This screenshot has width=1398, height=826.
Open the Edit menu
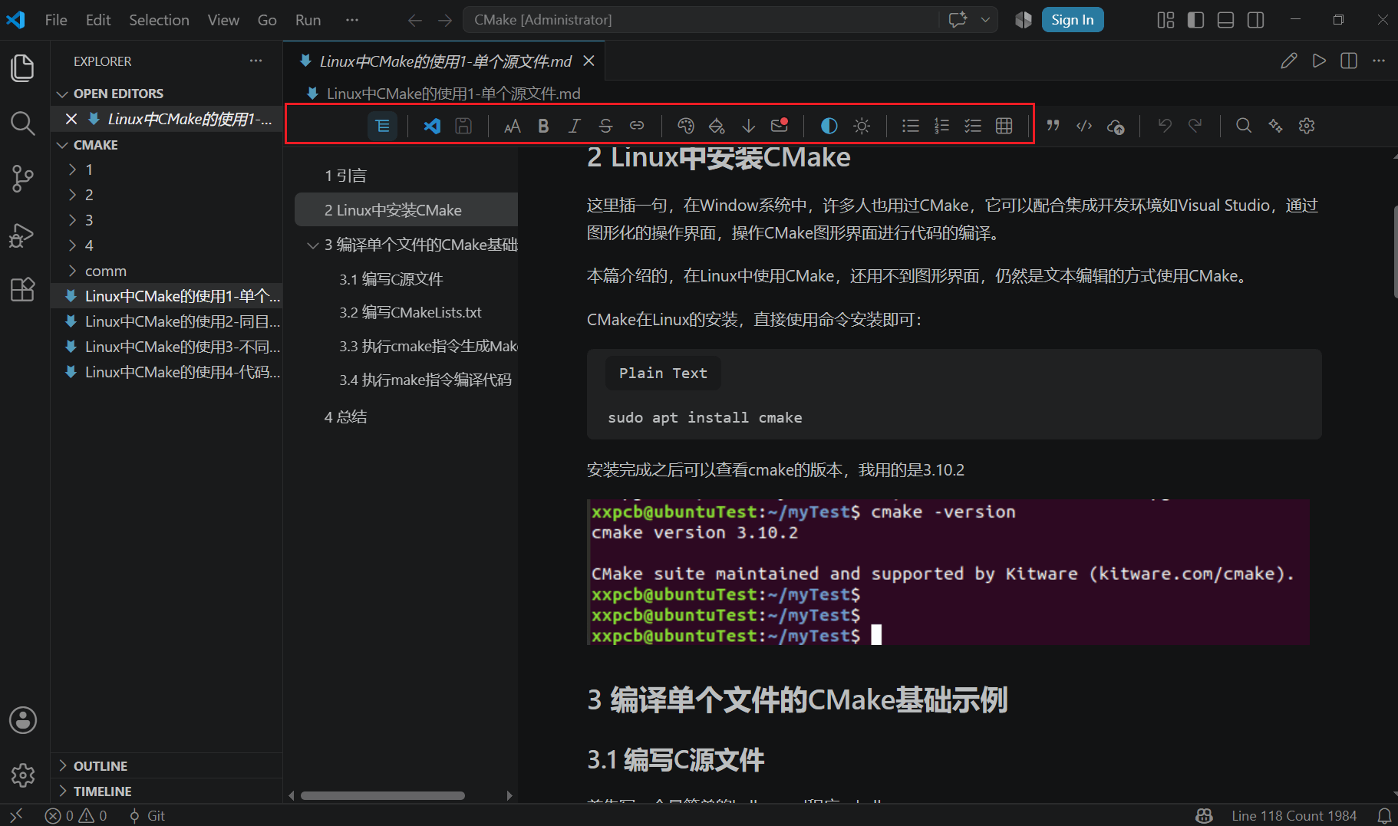pos(98,20)
